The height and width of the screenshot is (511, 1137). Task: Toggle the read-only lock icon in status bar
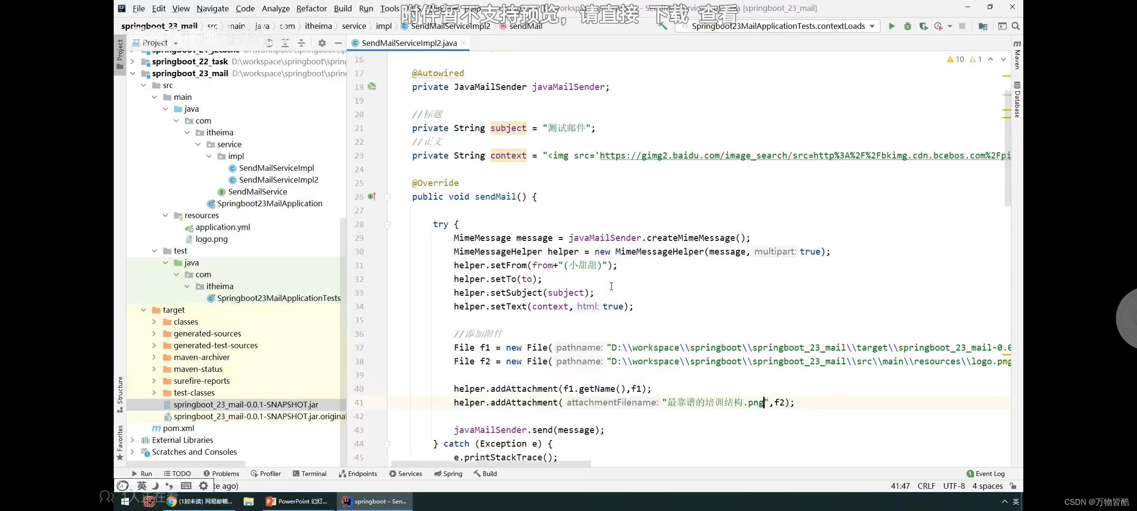pyautogui.click(x=1013, y=486)
